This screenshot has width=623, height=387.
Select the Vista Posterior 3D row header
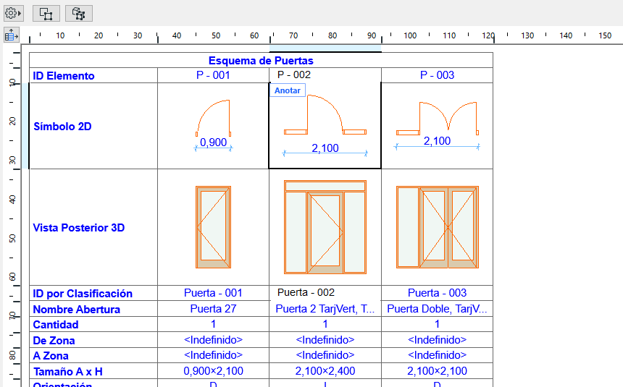93,227
